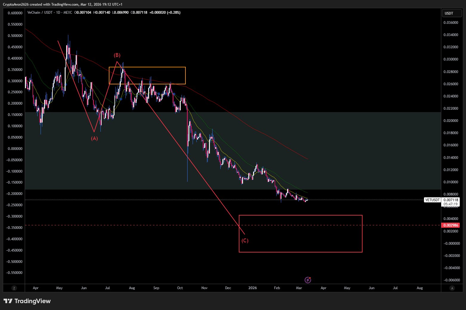Select the (B) wave label
This screenshot has width=466, height=310.
click(x=117, y=55)
